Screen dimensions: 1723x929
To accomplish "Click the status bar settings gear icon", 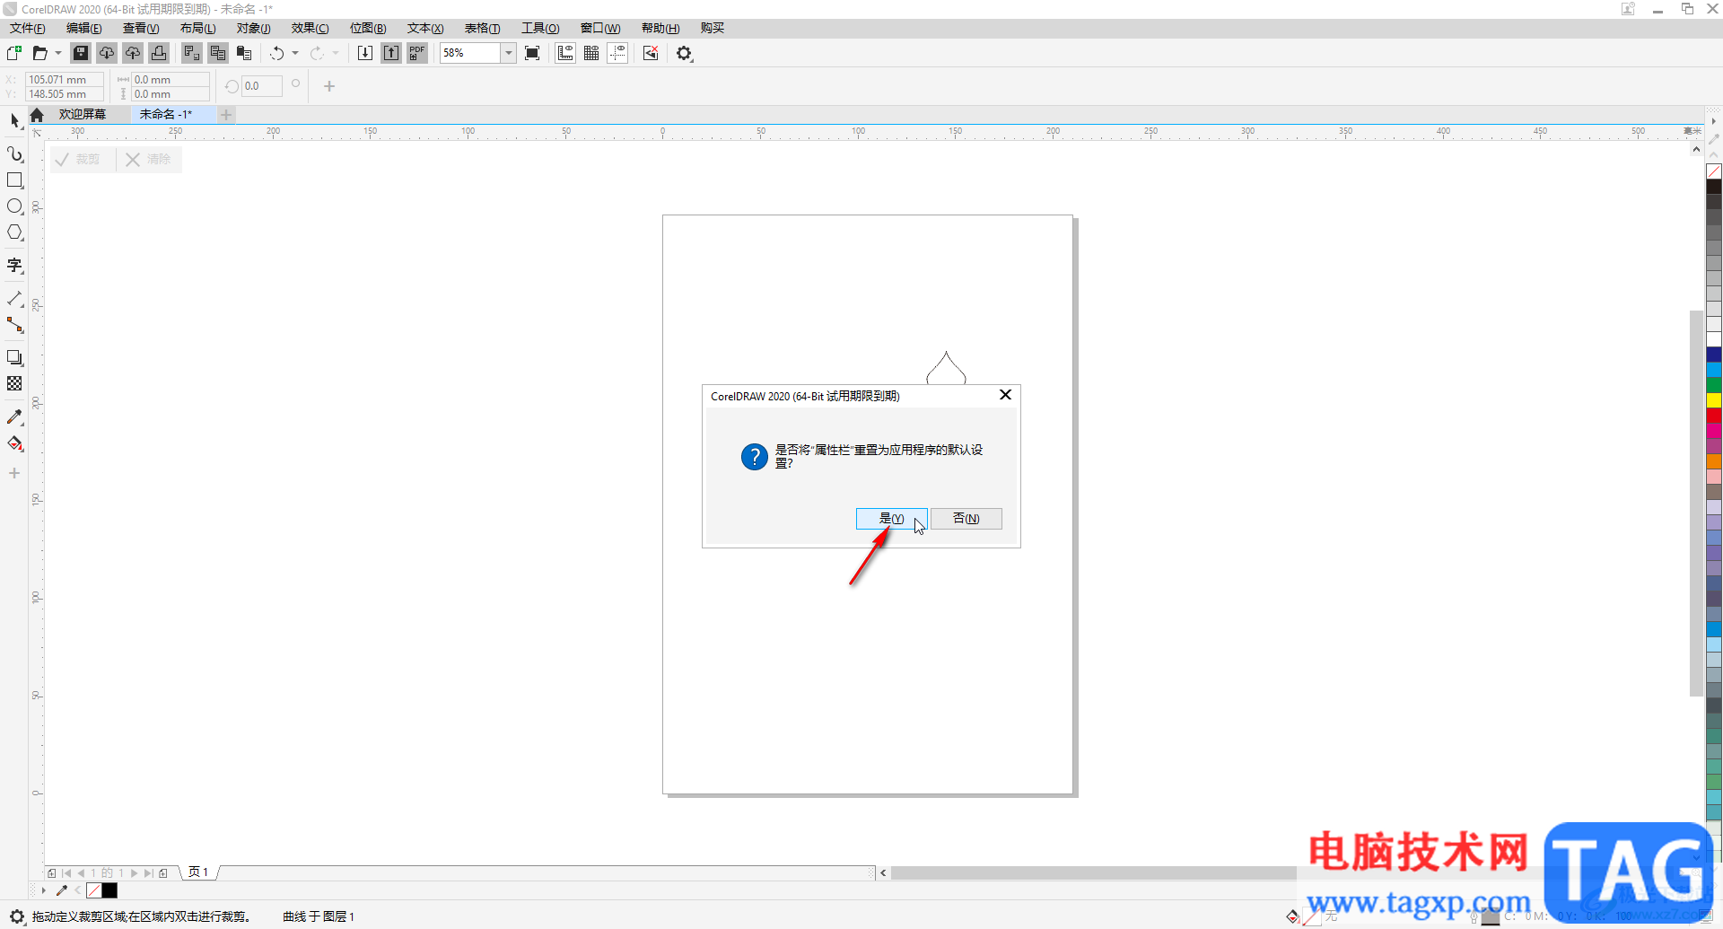I will coord(16,916).
